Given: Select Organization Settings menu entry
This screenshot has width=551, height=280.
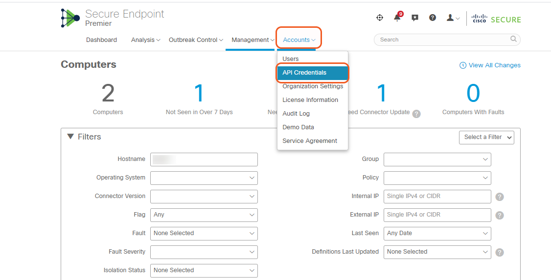Looking at the screenshot, I should [x=312, y=86].
